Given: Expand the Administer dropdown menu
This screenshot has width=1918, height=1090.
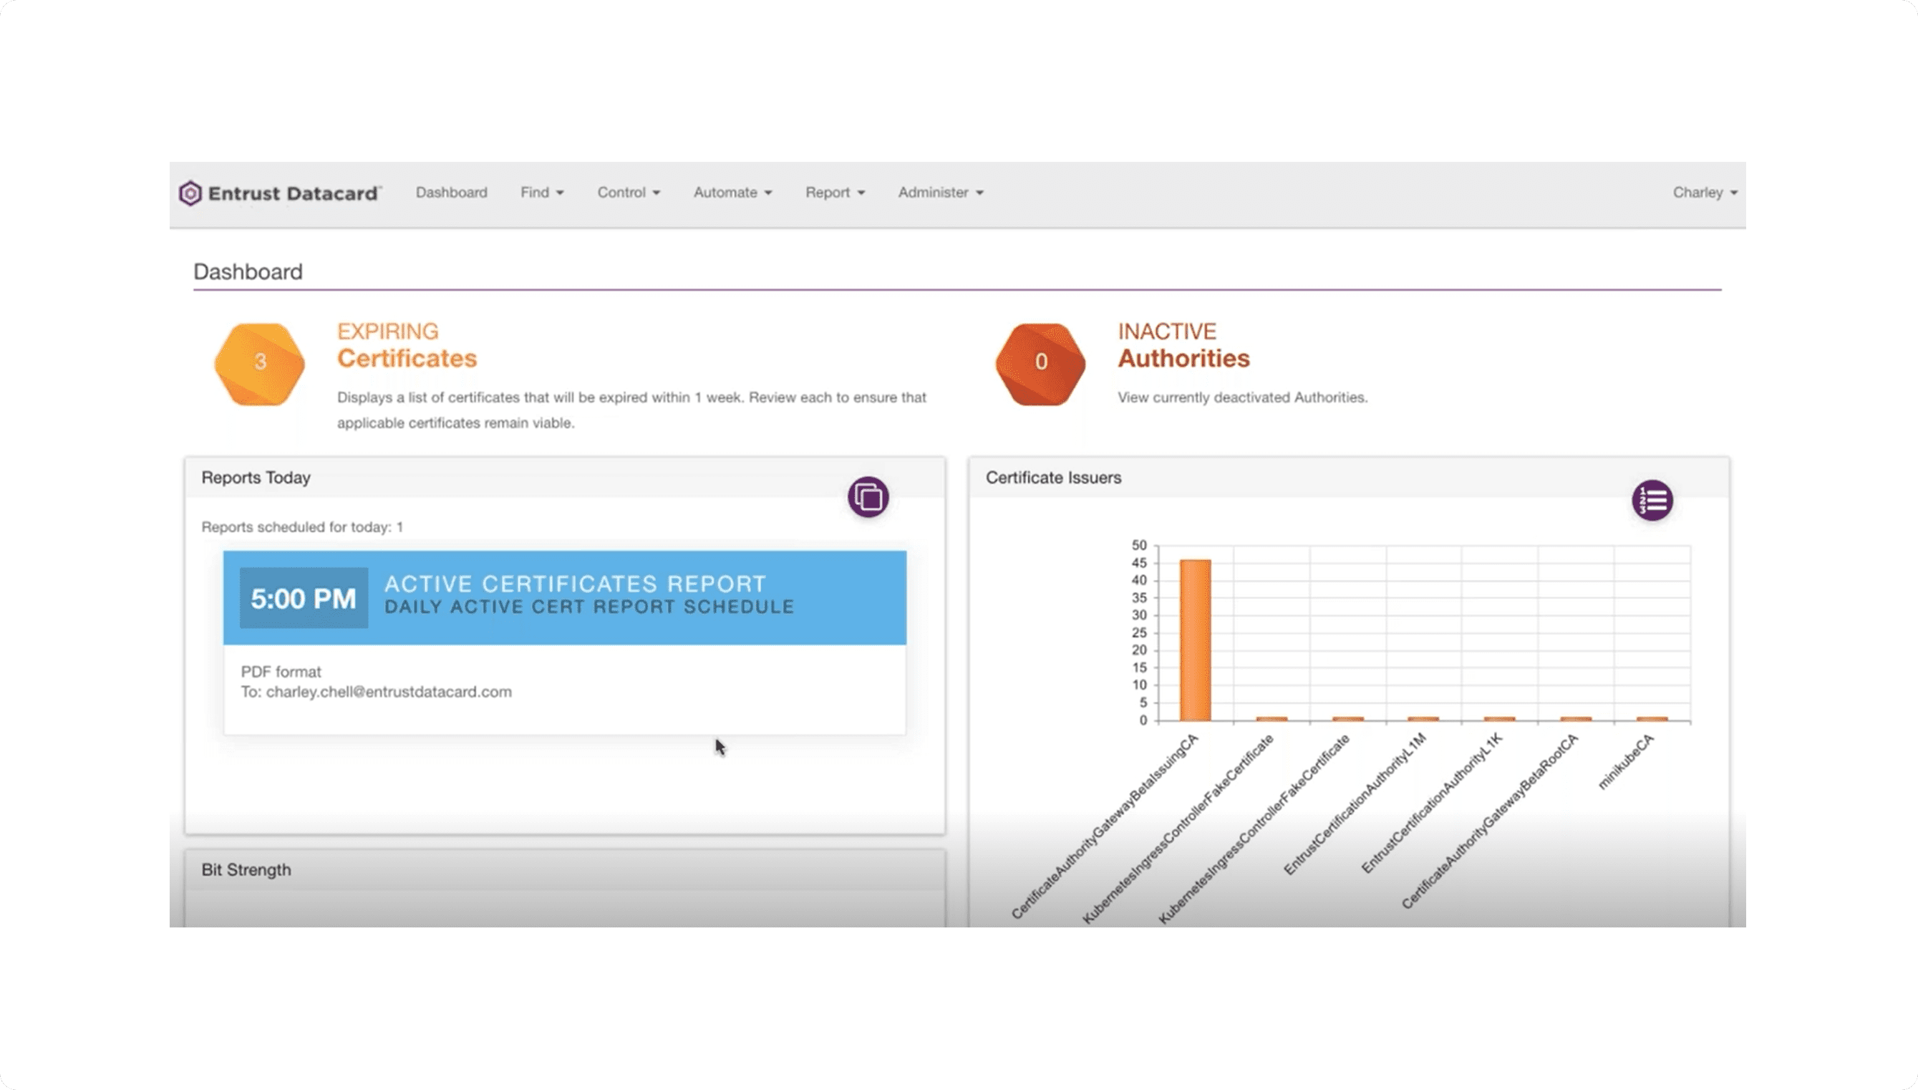Looking at the screenshot, I should [941, 193].
